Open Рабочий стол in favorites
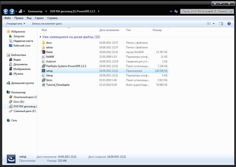The image size is (236, 167). pos(20,46)
